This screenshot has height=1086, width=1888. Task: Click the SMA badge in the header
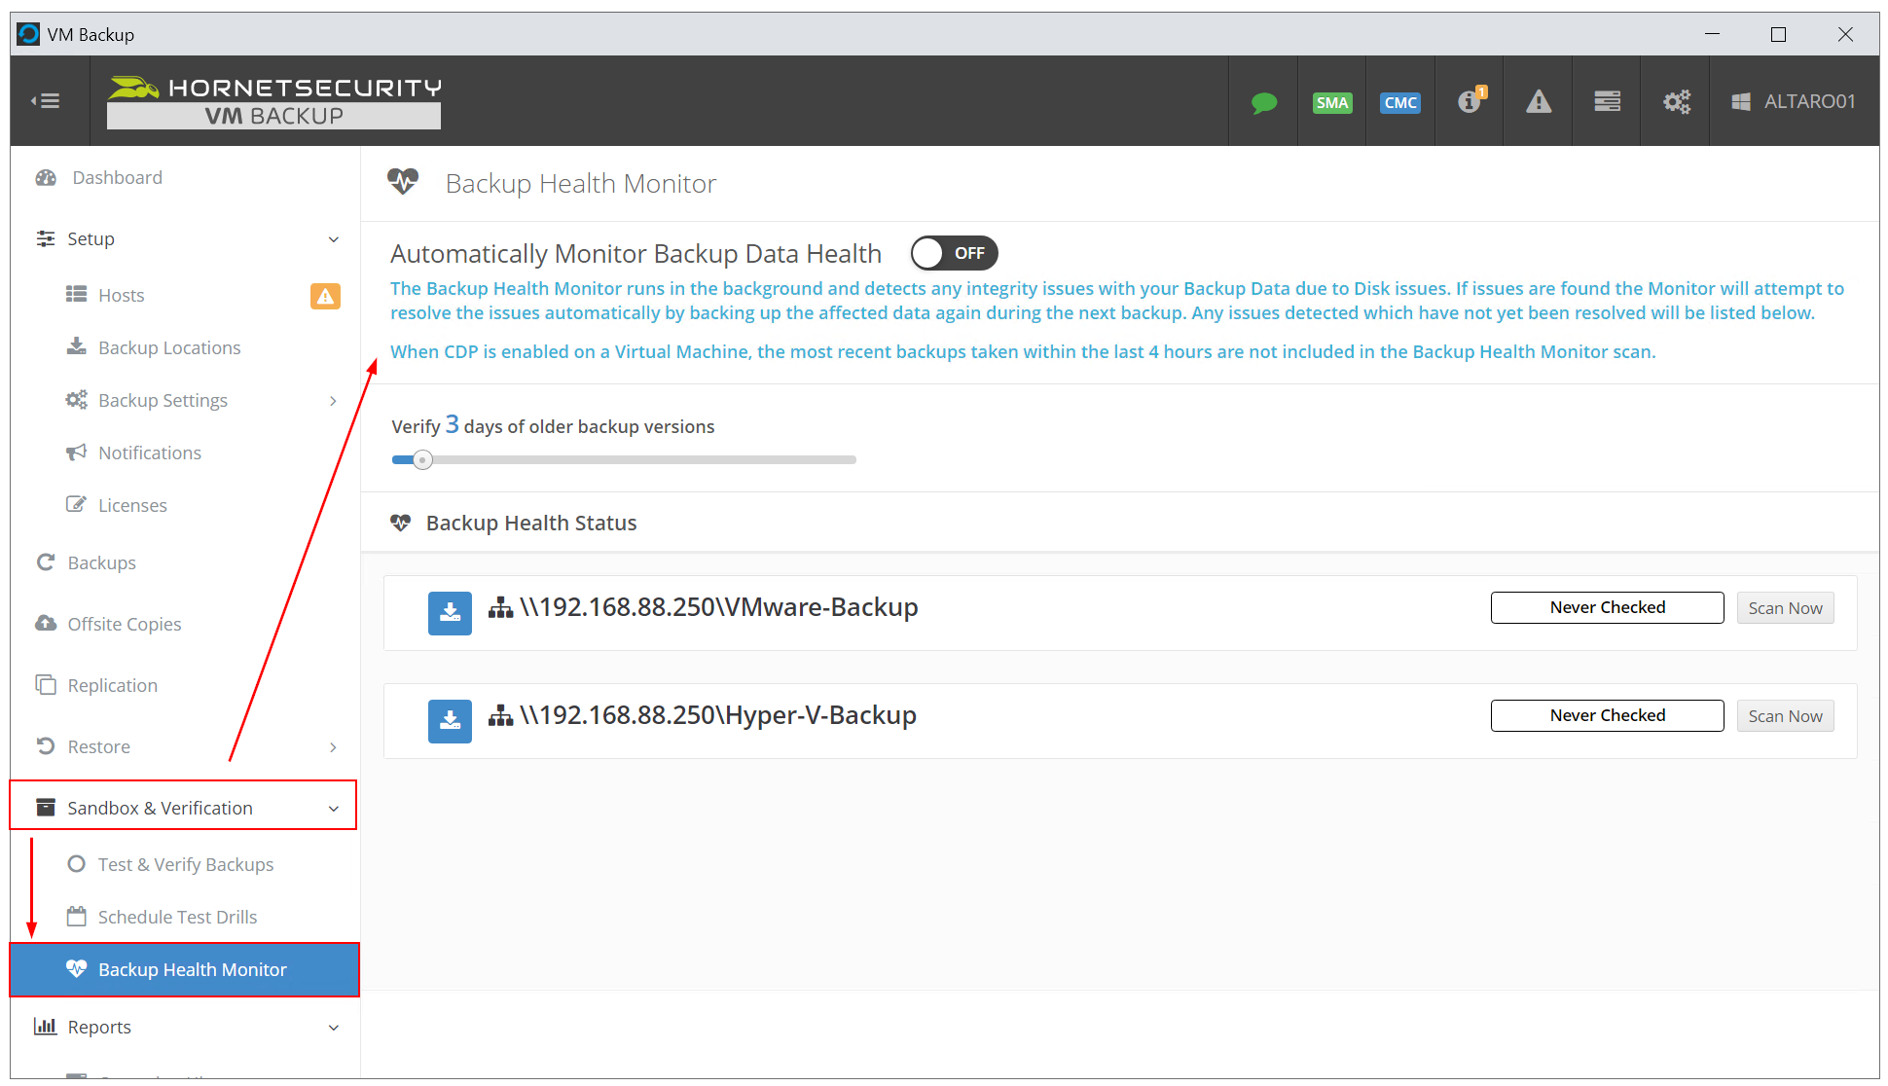tap(1331, 102)
